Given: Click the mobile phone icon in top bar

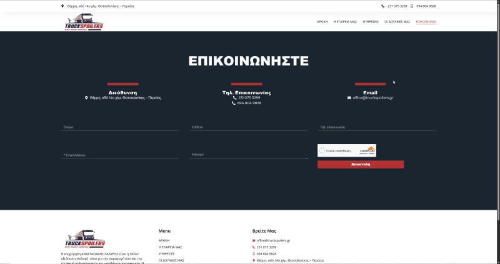Looking at the screenshot, I should click(x=412, y=6).
